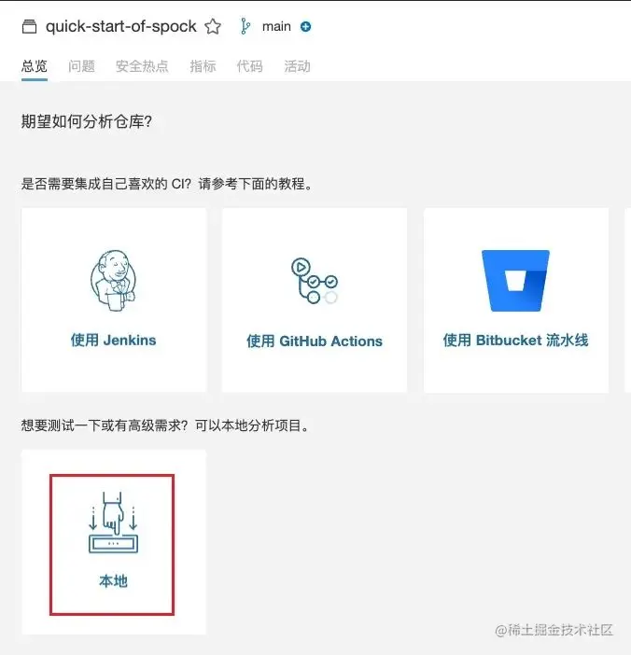Open the 代码 tab

pos(249,66)
